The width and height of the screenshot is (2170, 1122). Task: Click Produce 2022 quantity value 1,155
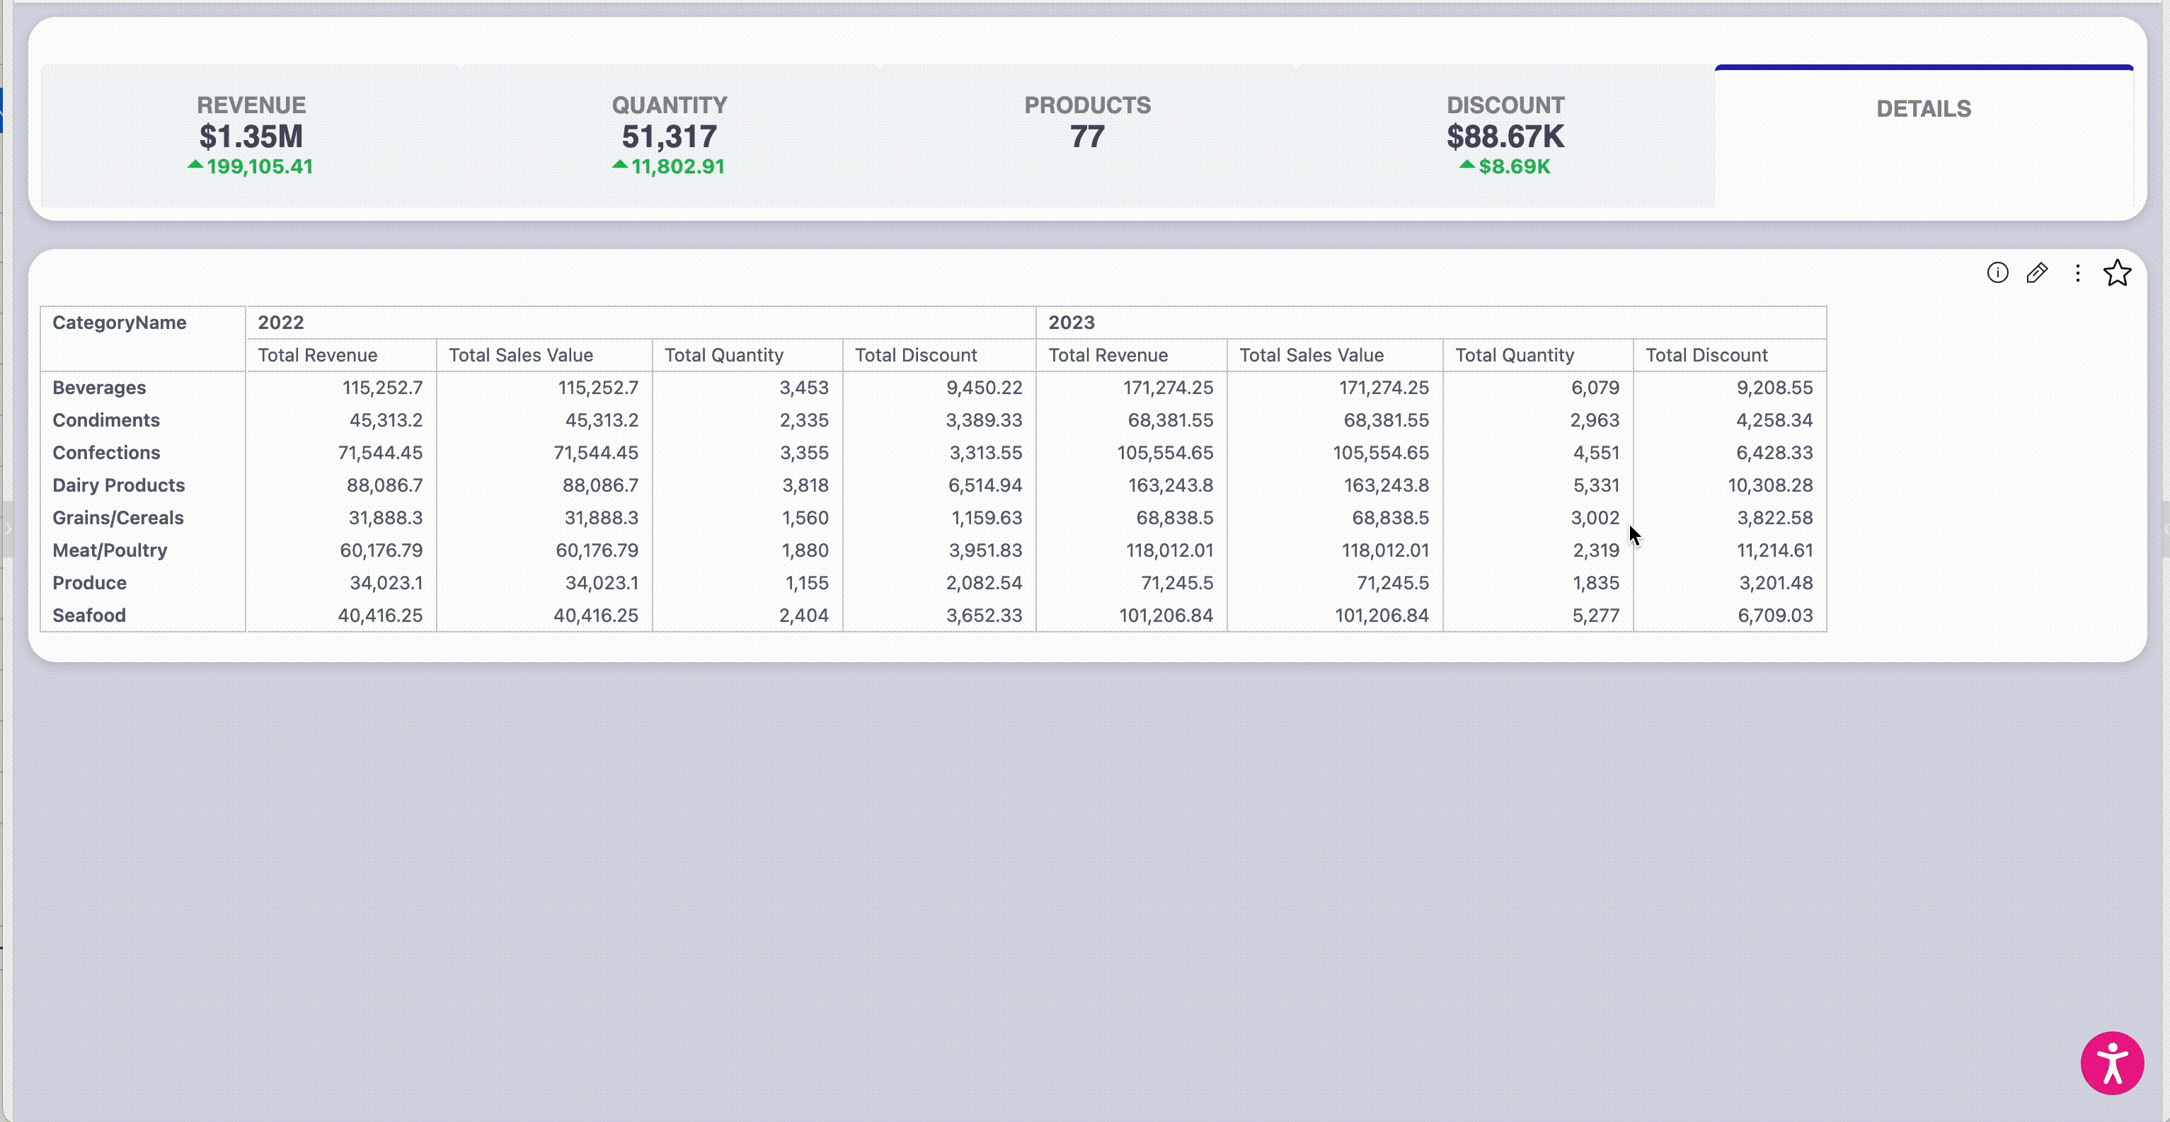tap(807, 582)
